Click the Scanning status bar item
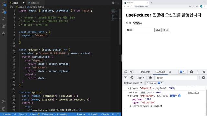 pyautogui.click(x=62, y=114)
